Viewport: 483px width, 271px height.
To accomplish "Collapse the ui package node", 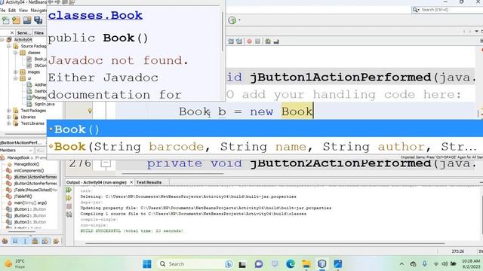I will pos(15,78).
